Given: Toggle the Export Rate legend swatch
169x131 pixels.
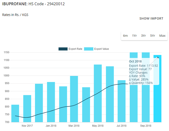Looking at the screenshot, I should coord(63,49).
